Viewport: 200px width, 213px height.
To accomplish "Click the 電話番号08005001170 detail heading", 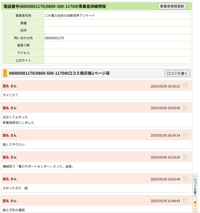I will coord(55,7).
